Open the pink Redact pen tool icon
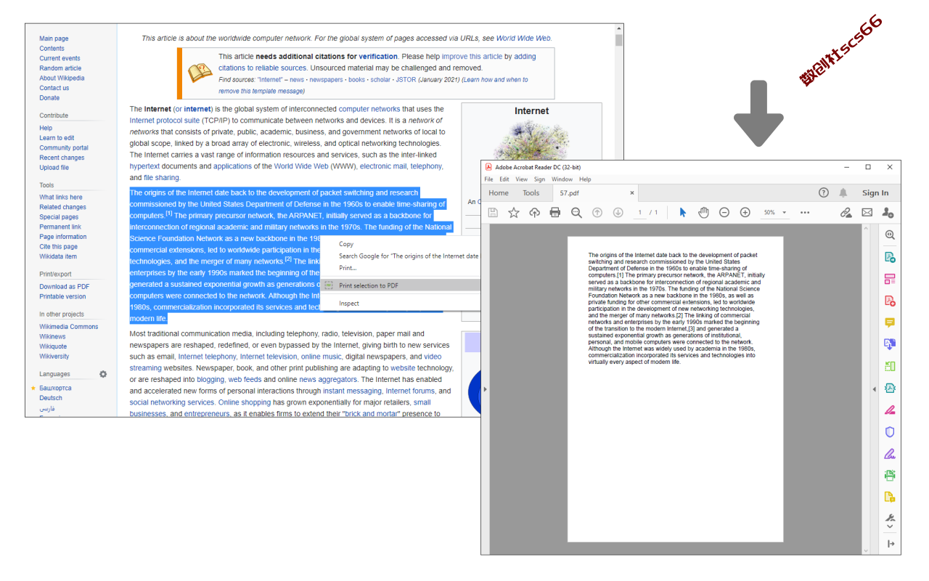Viewport: 929px width, 581px height. point(890,410)
